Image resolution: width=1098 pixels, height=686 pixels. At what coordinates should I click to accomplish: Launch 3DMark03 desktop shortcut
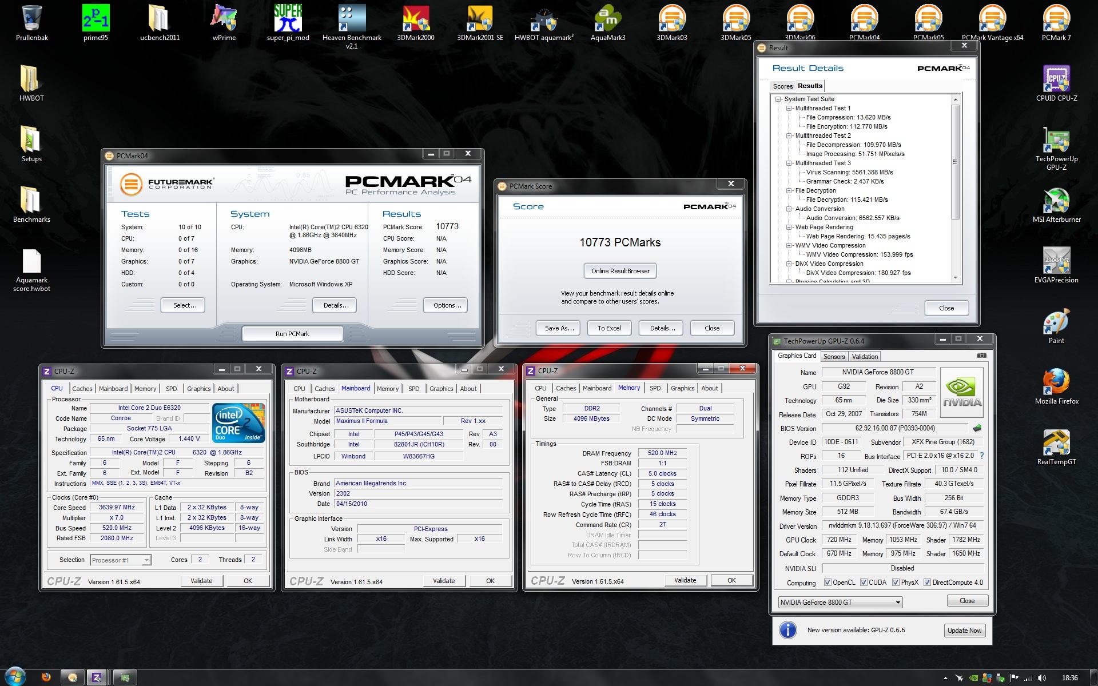[x=672, y=23]
